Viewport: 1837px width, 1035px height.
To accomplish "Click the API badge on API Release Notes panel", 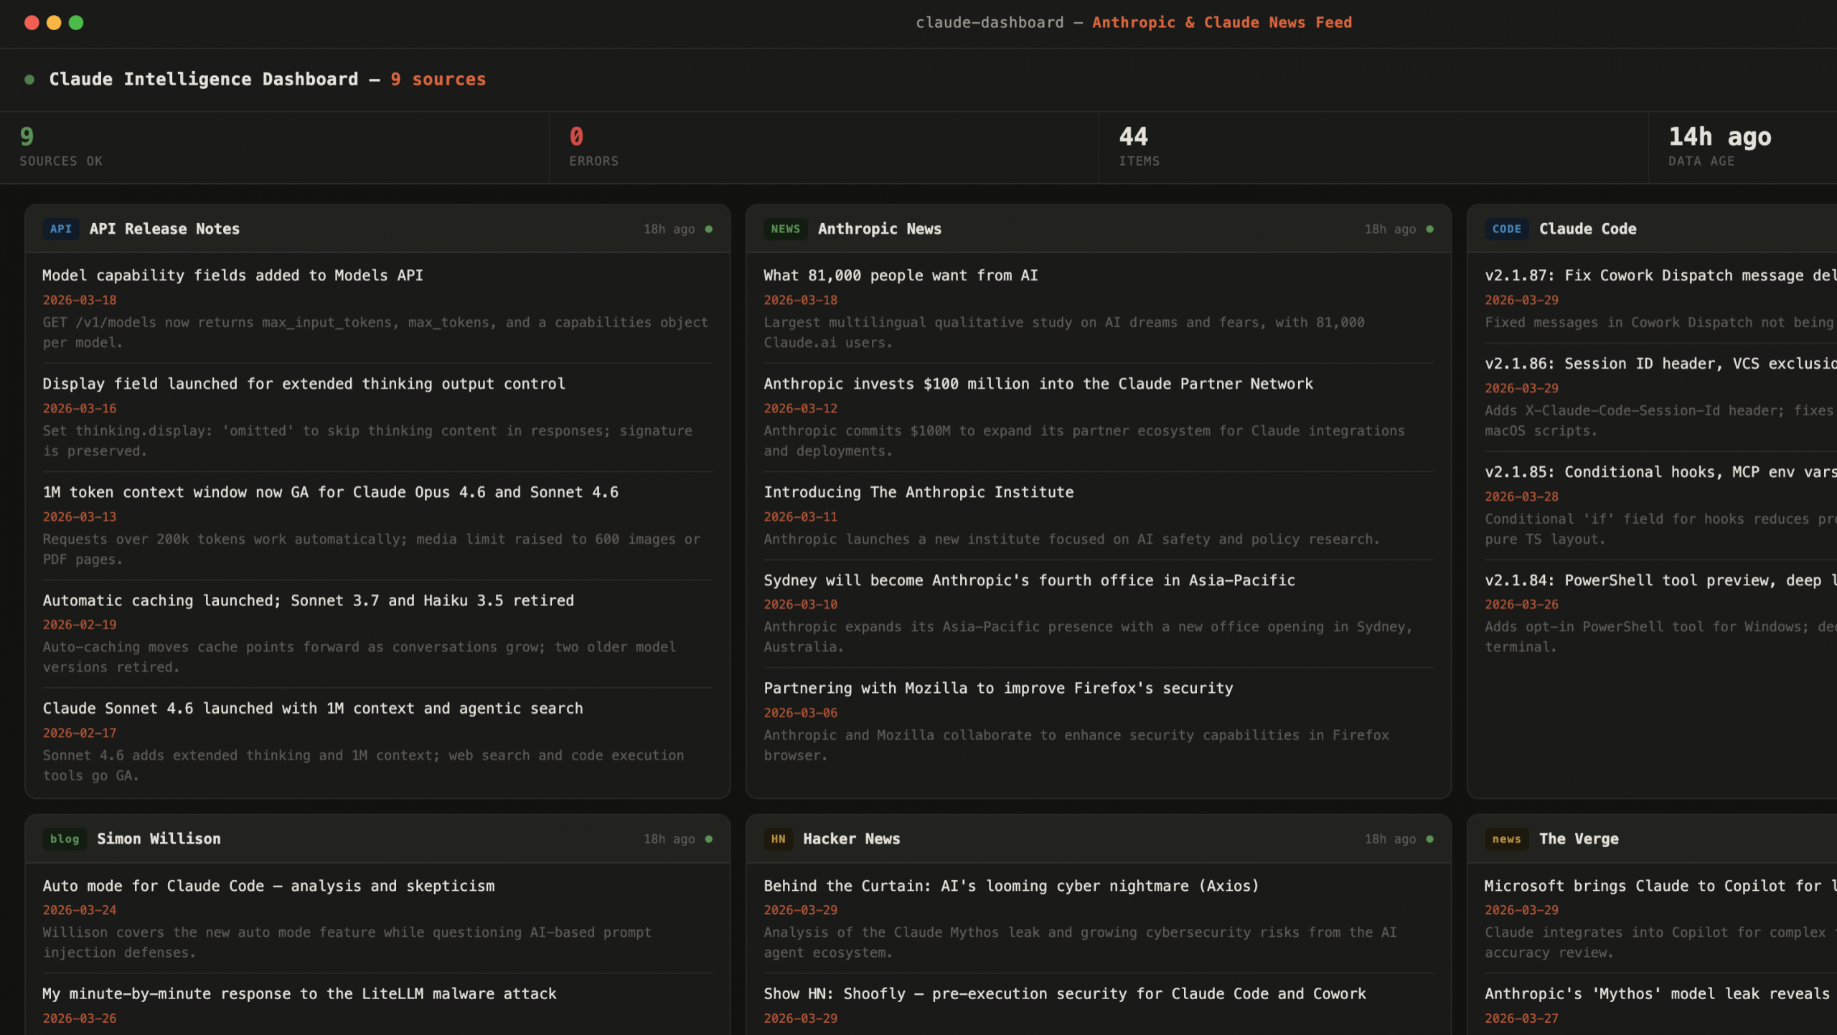I will pos(61,229).
